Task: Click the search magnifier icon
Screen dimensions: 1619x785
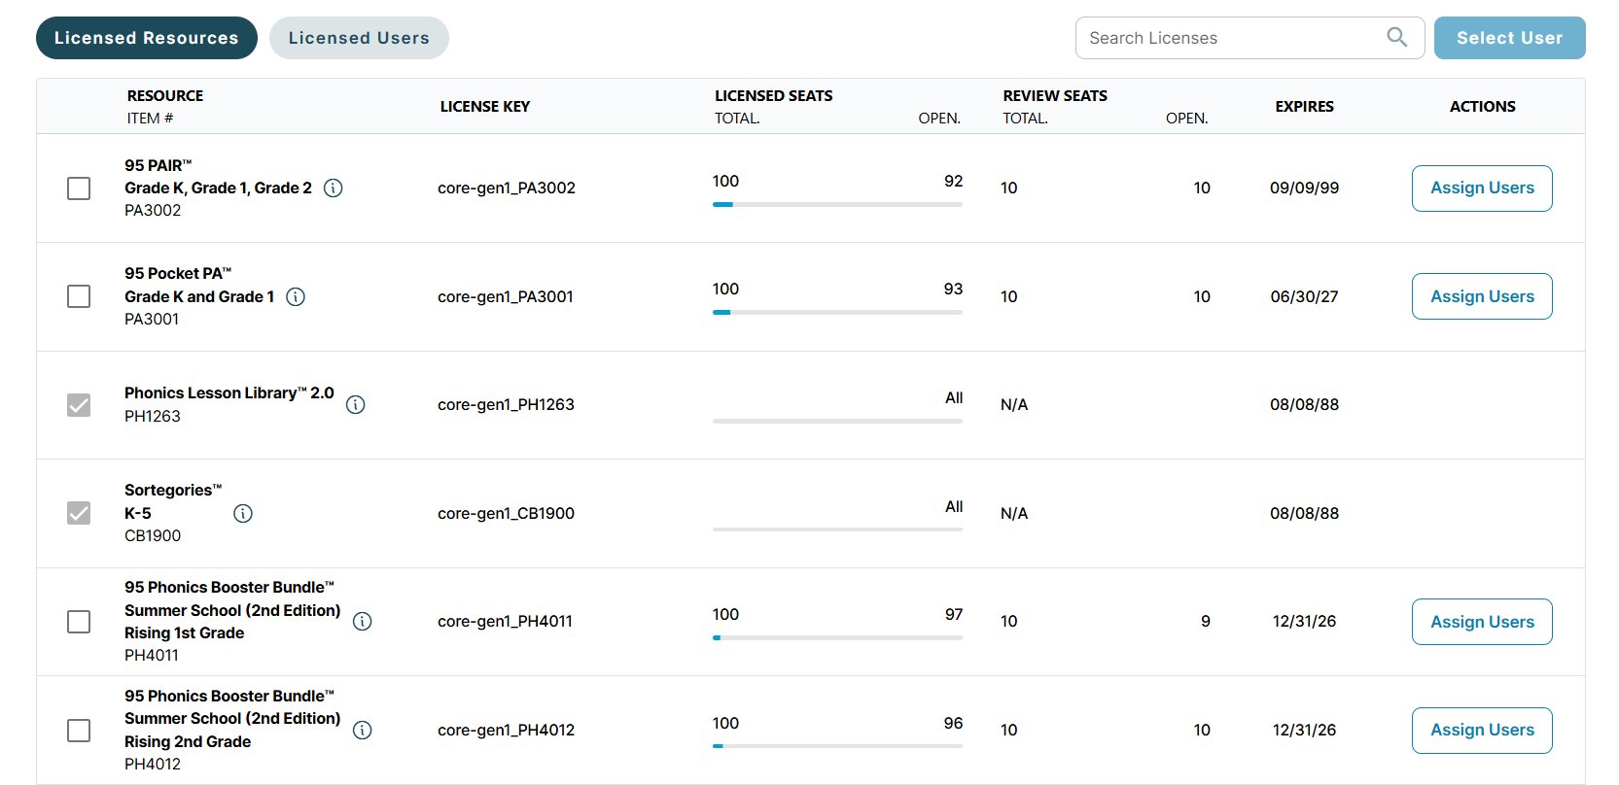Action: [1396, 37]
